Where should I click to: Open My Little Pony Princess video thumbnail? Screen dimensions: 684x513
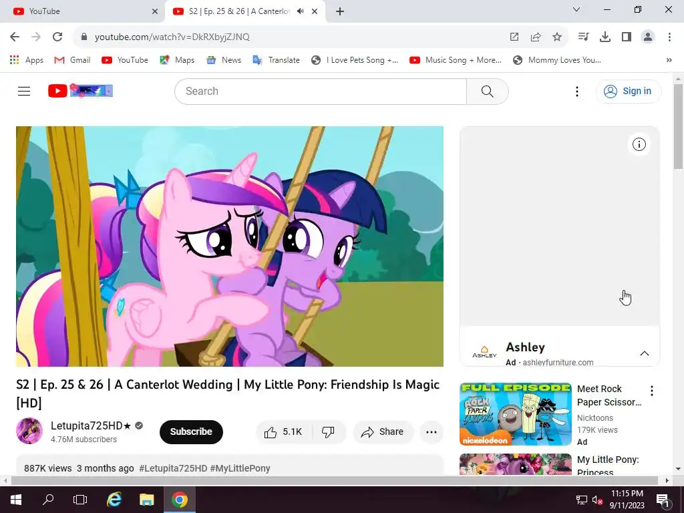pos(516,464)
